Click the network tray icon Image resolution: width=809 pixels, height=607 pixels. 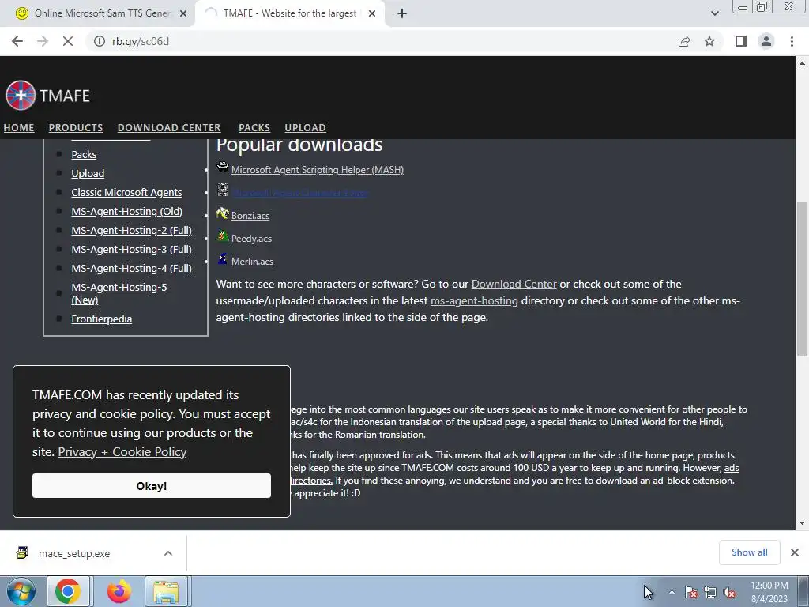pos(710,593)
